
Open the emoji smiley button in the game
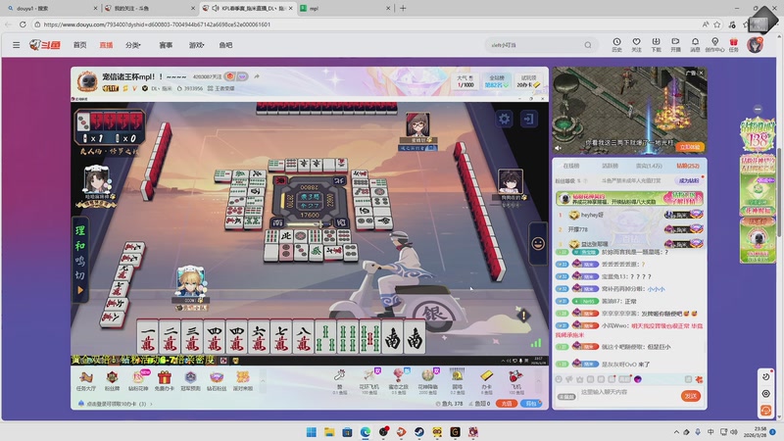pyautogui.click(x=538, y=243)
